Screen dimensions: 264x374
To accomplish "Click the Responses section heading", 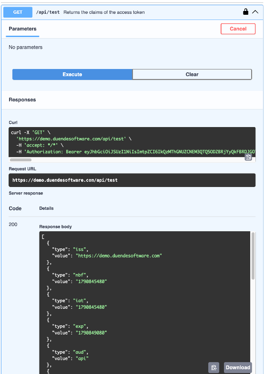I will pyautogui.click(x=22, y=100).
